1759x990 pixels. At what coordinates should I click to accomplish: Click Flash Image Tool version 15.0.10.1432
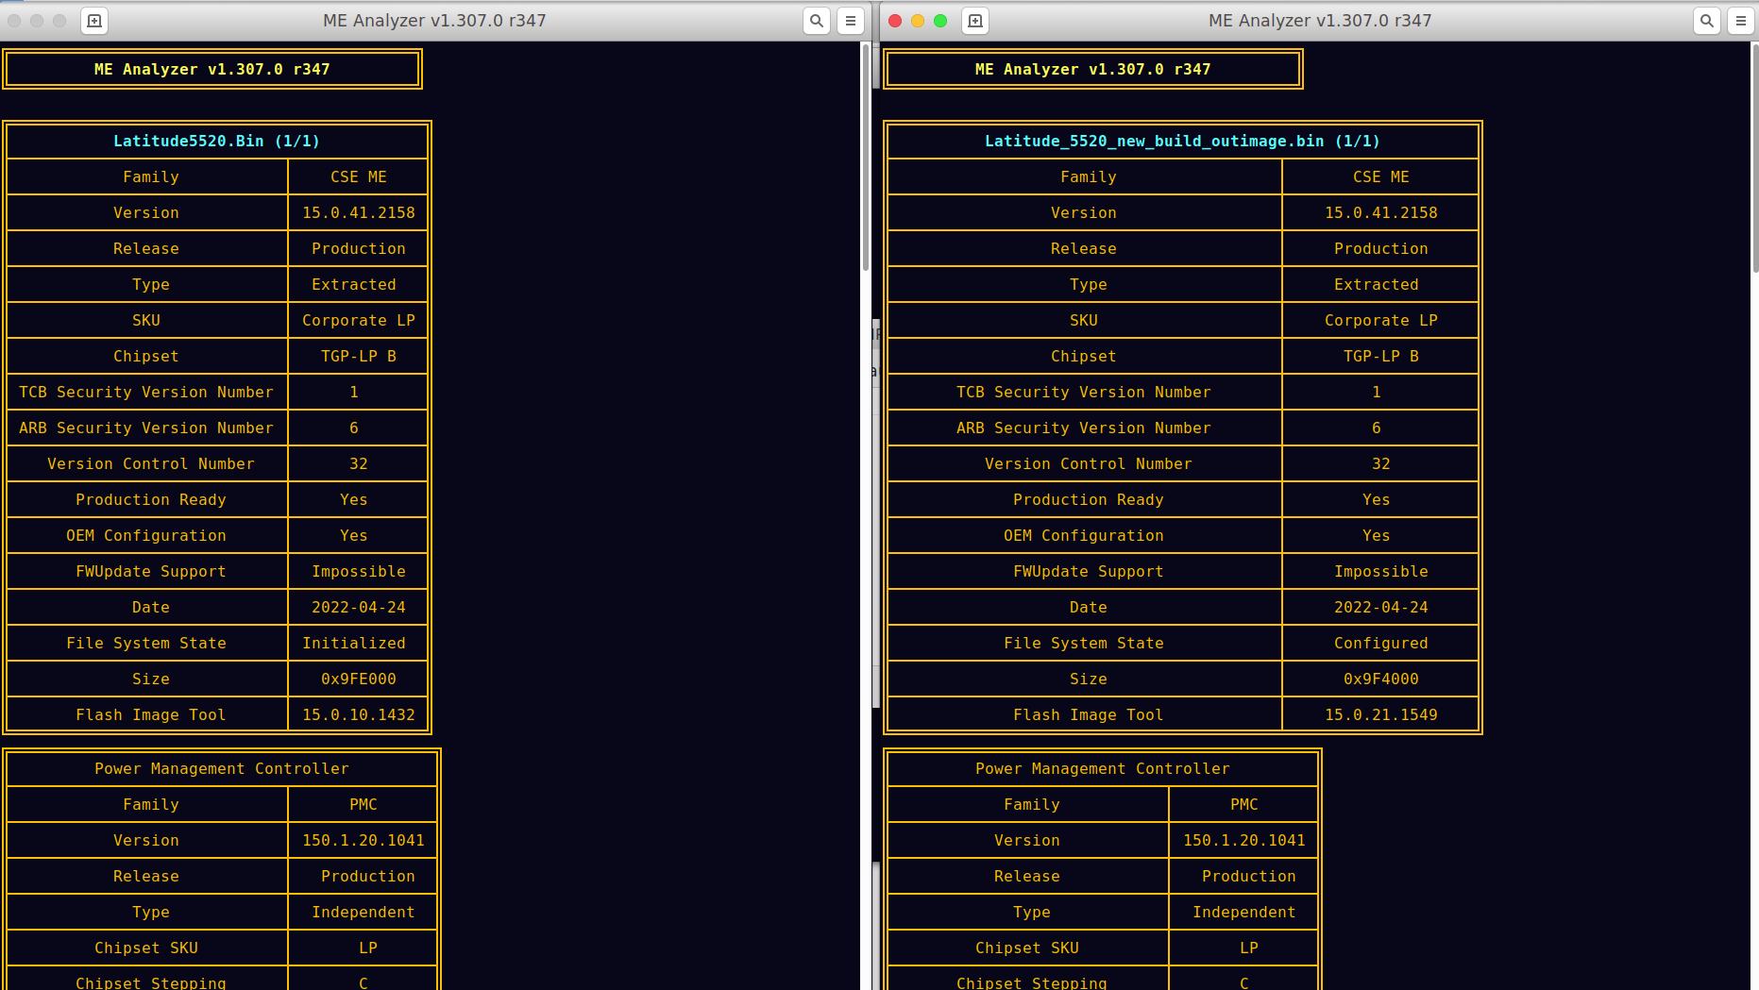[x=359, y=714]
